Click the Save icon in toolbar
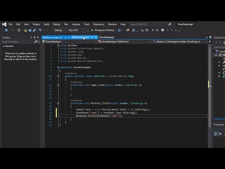The width and height of the screenshot is (225, 169). pos(30,30)
